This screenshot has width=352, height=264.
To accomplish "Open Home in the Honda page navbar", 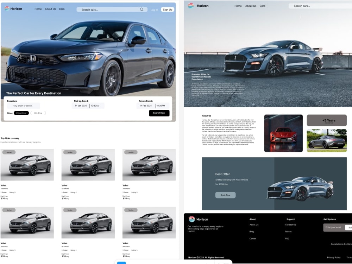I will 38,9.
